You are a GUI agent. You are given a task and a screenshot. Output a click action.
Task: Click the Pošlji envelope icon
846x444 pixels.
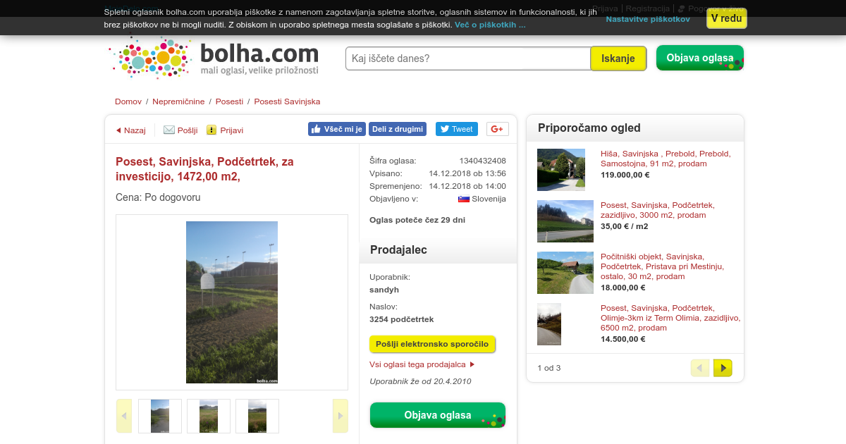click(169, 130)
